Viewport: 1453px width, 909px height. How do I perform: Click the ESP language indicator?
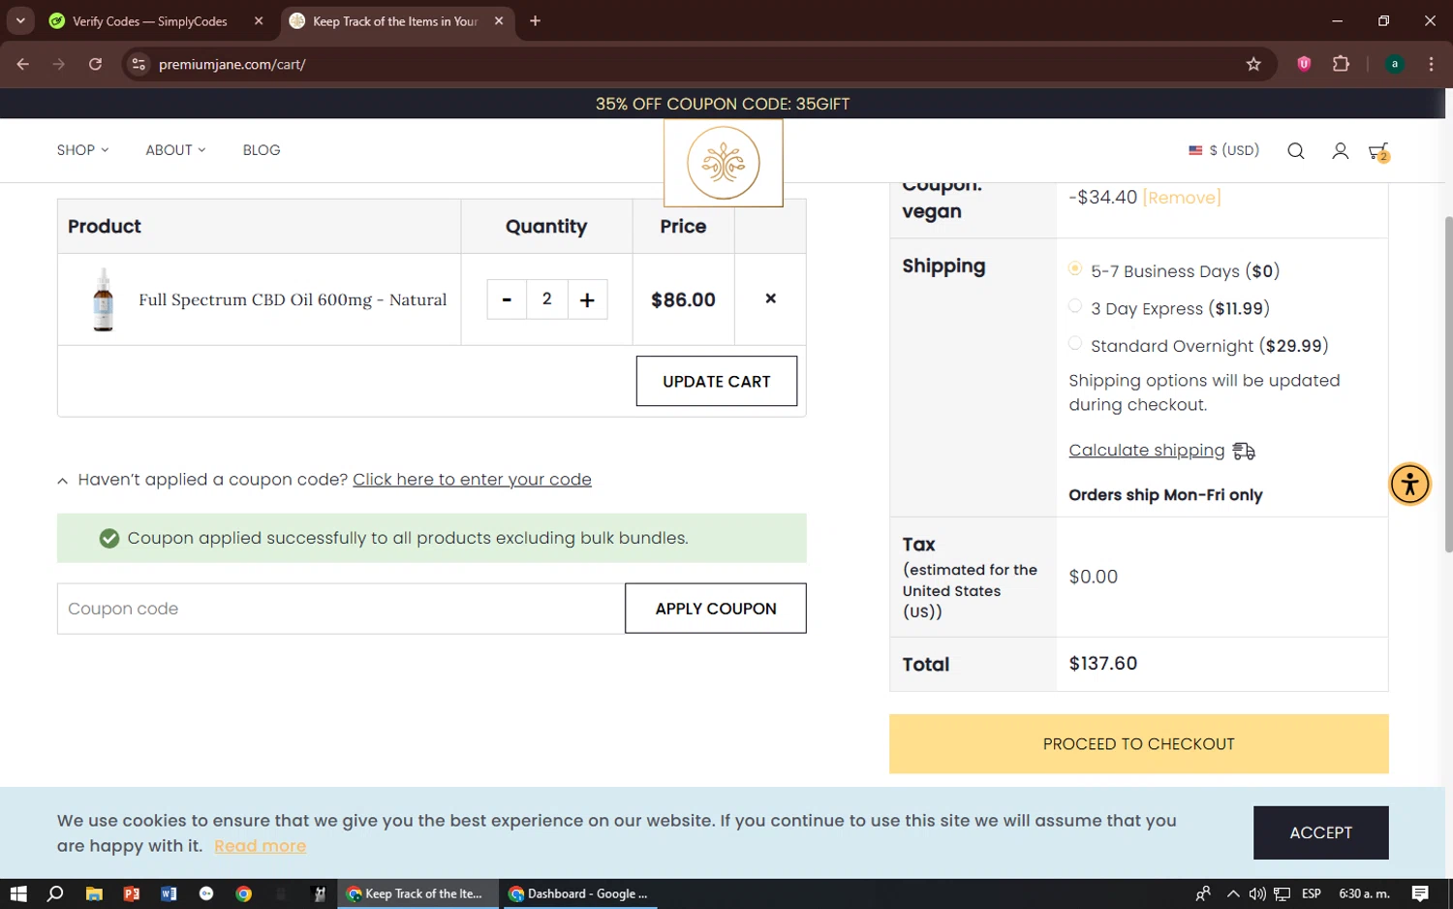pos(1312,893)
